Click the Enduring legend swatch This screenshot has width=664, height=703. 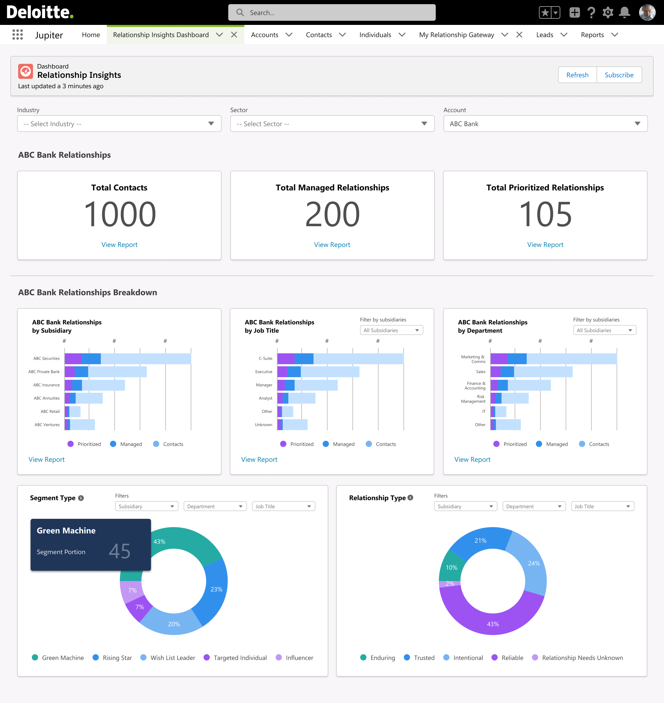point(363,657)
